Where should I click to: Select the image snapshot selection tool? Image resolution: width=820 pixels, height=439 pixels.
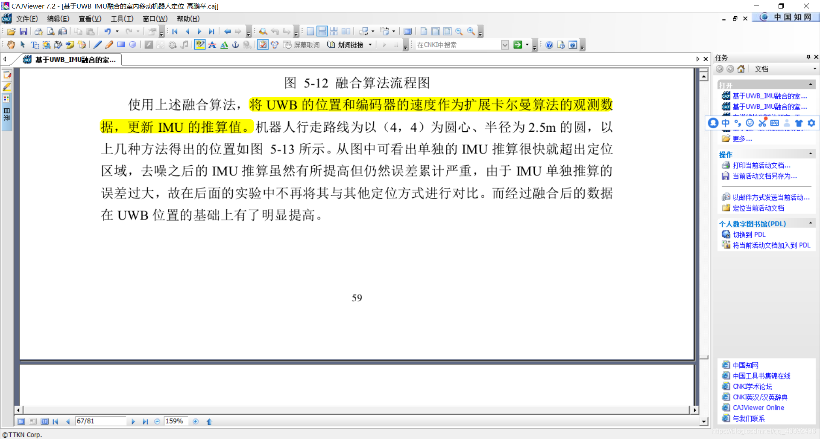[x=46, y=45]
